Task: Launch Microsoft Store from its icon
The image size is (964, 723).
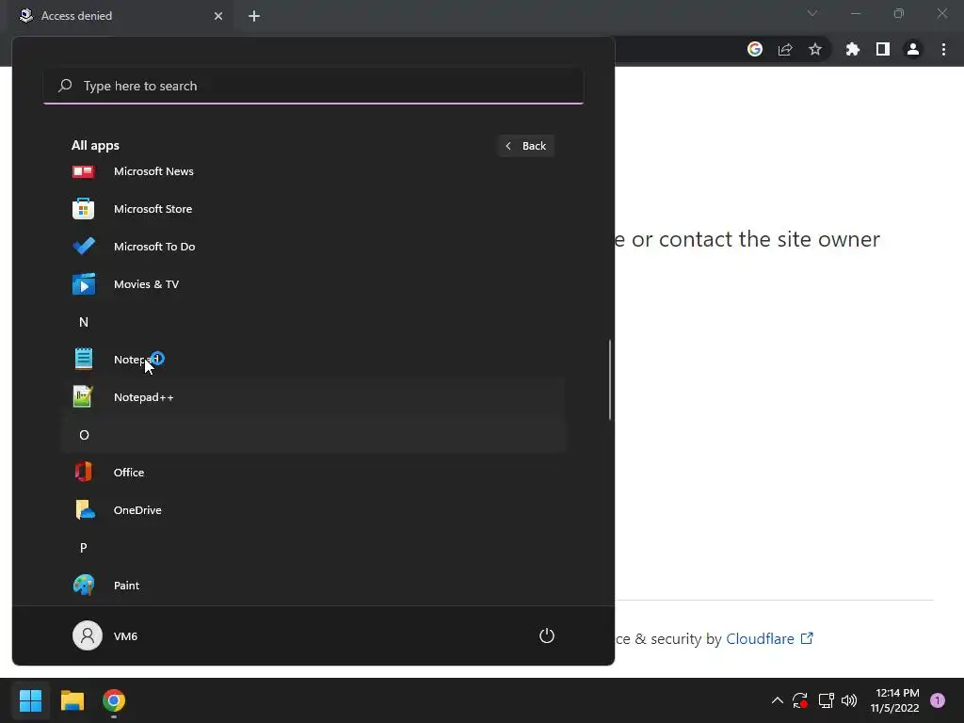Action: pos(83,209)
